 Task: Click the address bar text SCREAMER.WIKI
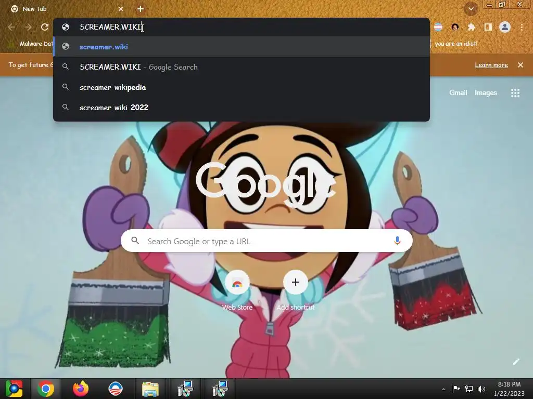coord(110,27)
